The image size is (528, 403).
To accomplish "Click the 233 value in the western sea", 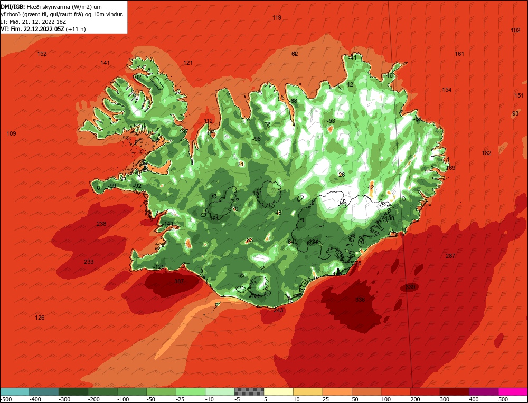I will click(x=89, y=262).
